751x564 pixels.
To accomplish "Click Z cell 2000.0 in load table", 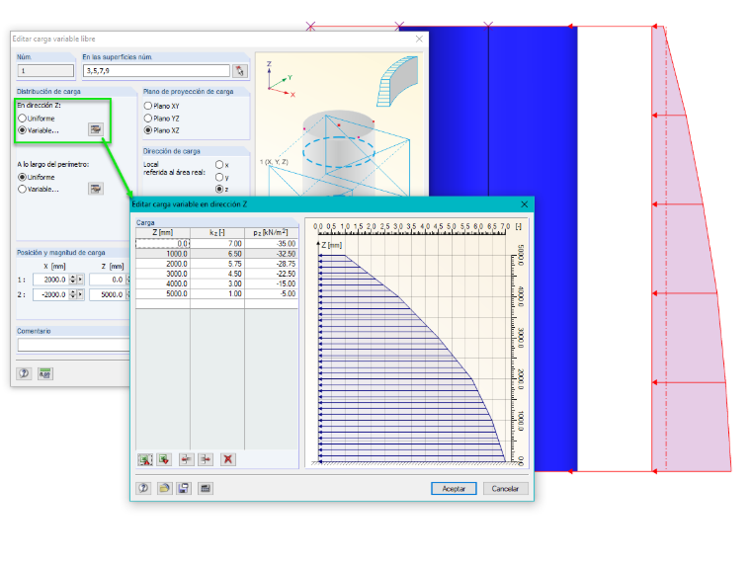I will pyautogui.click(x=163, y=264).
